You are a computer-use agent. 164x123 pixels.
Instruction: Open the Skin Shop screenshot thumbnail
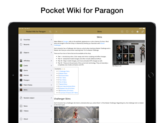point(129,53)
